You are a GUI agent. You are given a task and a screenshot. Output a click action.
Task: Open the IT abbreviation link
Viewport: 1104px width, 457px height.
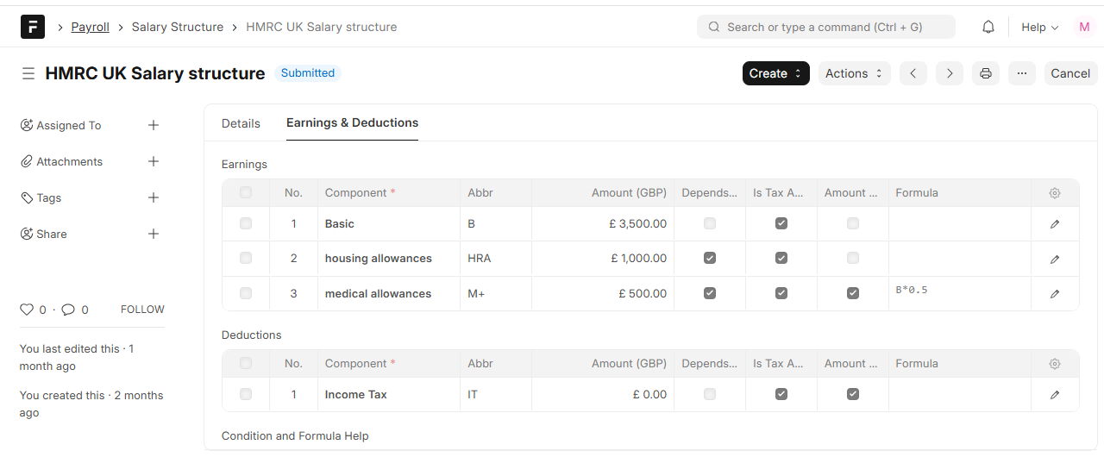pos(473,395)
